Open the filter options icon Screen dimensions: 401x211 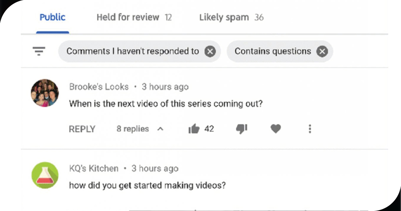tap(39, 51)
